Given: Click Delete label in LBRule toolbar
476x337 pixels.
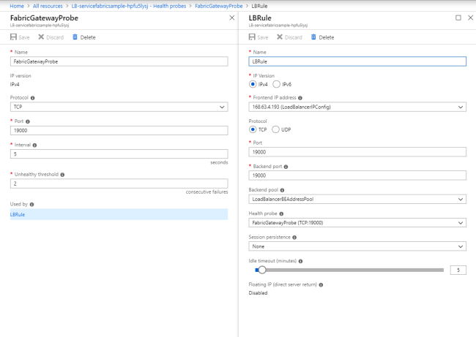Looking at the screenshot, I should pos(327,37).
